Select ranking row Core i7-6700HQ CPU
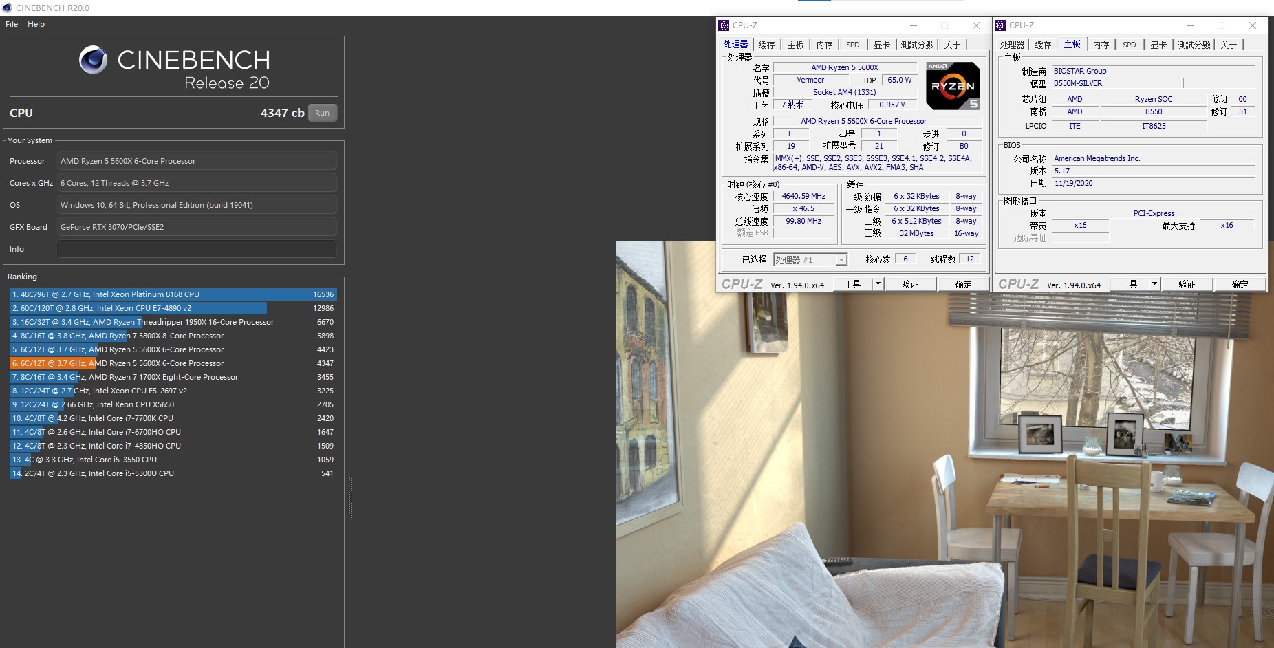Viewport: 1274px width, 648px height. click(x=173, y=432)
